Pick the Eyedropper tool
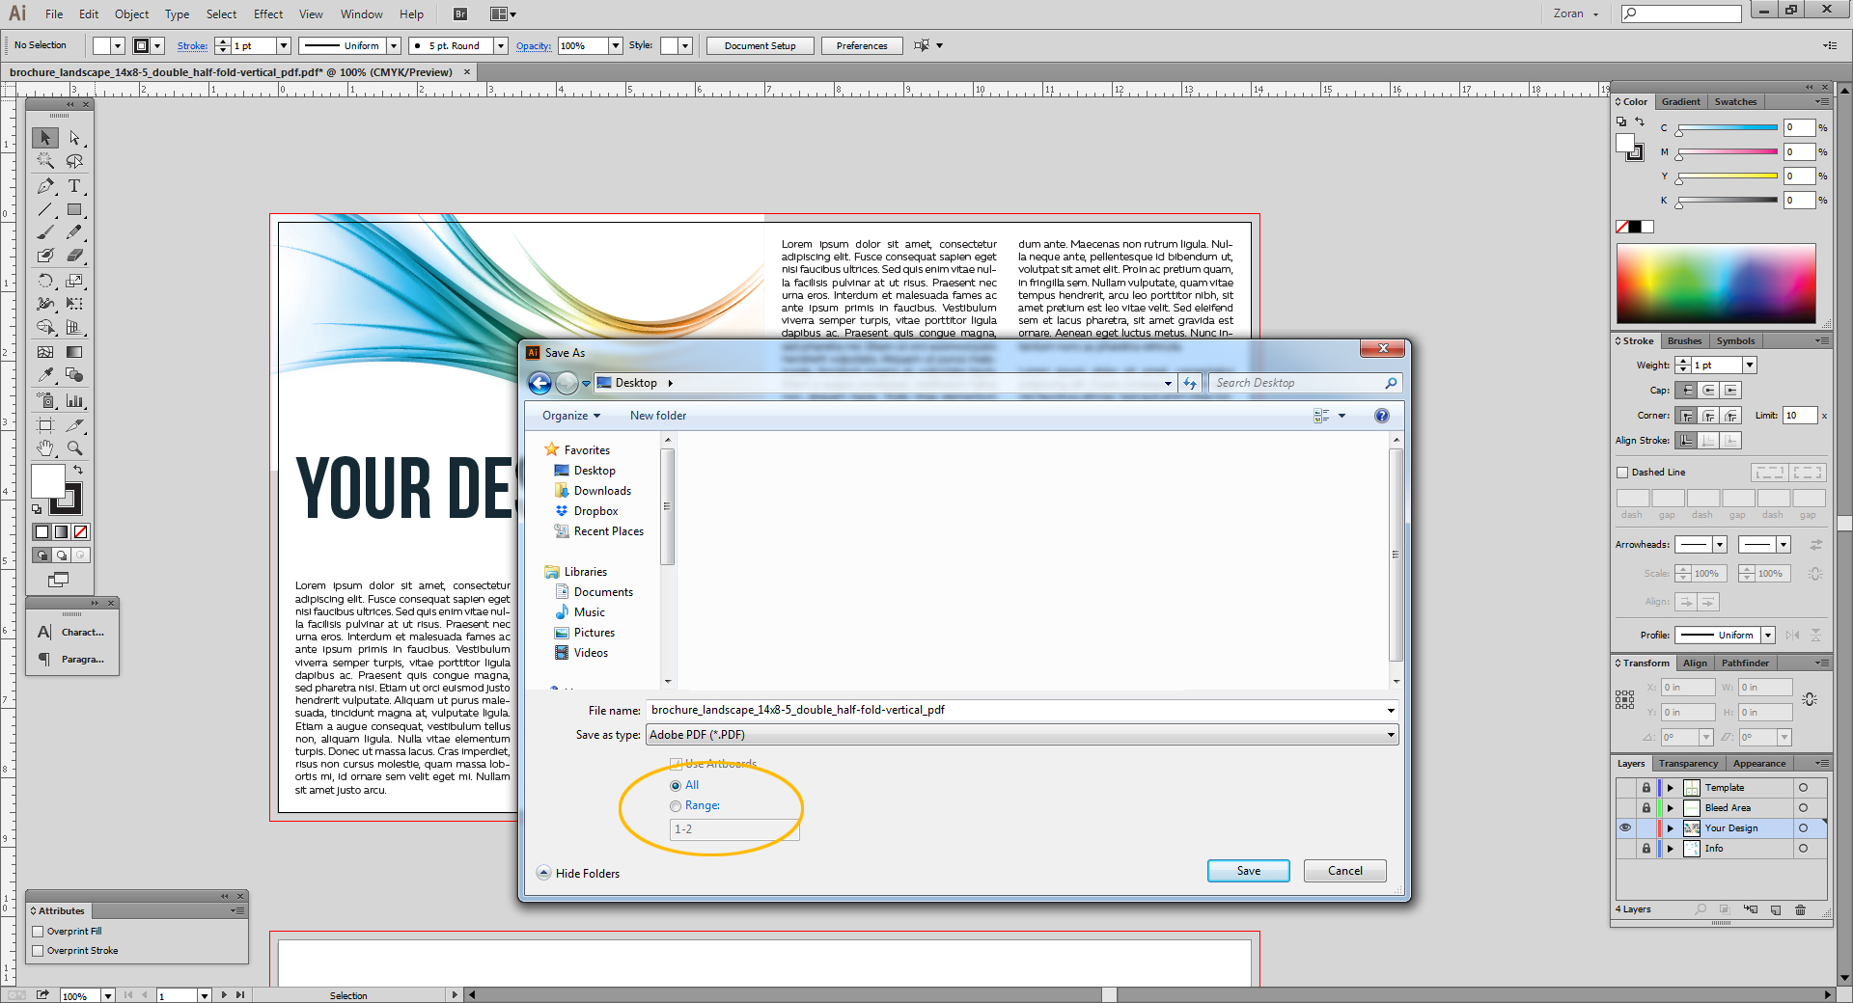Viewport: 1853px width, 1003px height. coord(45,376)
